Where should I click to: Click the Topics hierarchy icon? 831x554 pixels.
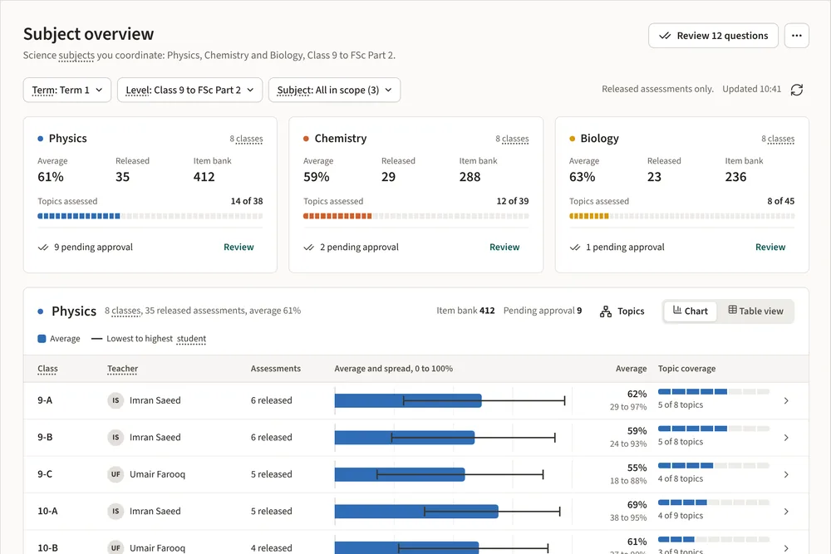[605, 311]
